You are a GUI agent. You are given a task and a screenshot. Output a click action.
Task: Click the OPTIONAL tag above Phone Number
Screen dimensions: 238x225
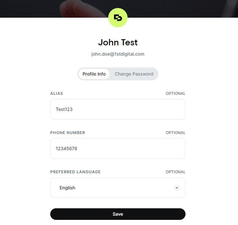click(x=176, y=133)
